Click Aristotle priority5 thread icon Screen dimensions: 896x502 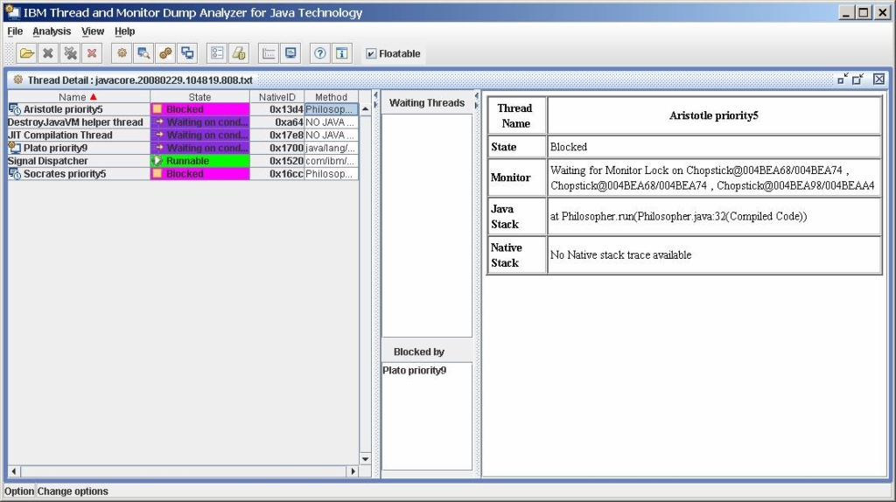[x=15, y=109]
